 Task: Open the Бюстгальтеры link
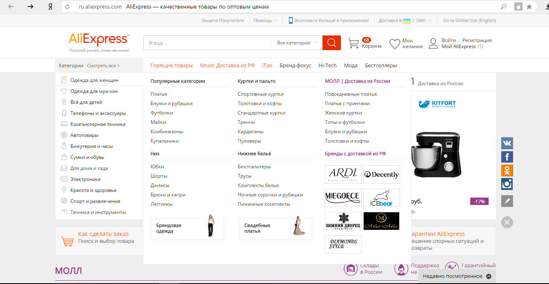pyautogui.click(x=254, y=167)
